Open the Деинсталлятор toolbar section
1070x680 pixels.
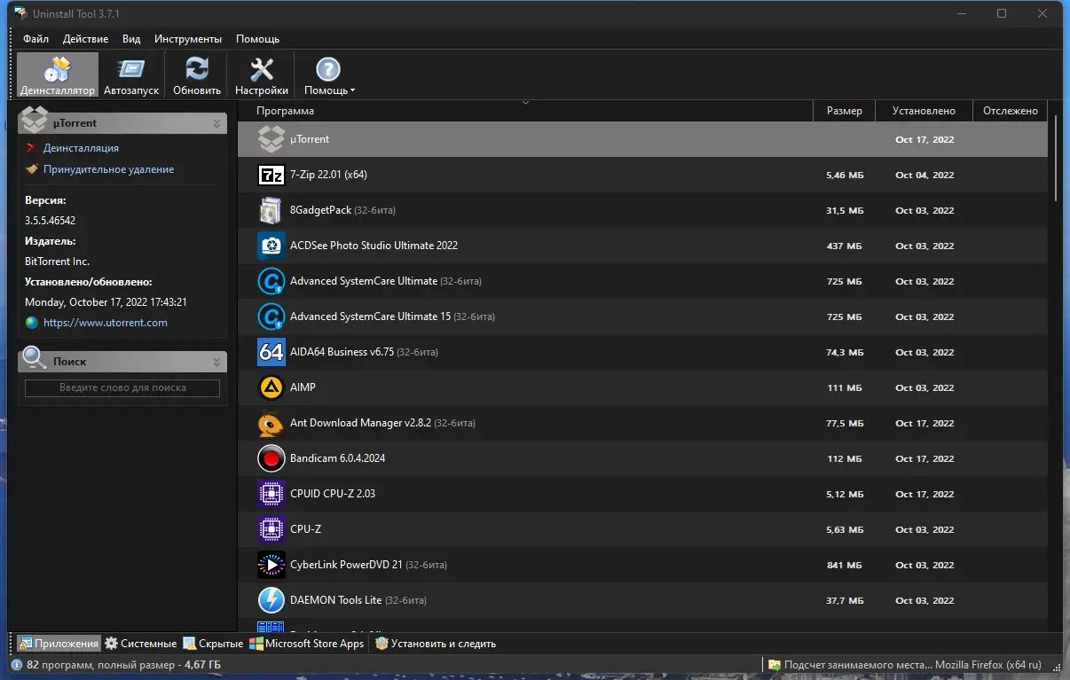point(58,75)
